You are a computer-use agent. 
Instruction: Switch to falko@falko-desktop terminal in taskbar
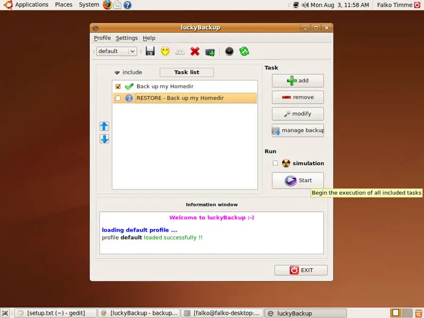pos(222,313)
